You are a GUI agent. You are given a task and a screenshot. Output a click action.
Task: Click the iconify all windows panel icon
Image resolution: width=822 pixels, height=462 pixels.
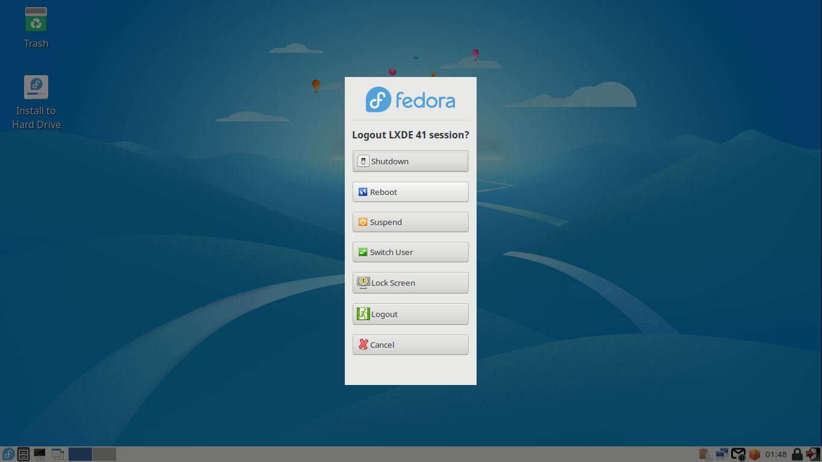click(58, 454)
